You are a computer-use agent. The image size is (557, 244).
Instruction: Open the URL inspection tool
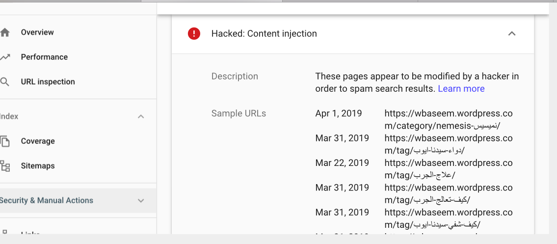[48, 81]
